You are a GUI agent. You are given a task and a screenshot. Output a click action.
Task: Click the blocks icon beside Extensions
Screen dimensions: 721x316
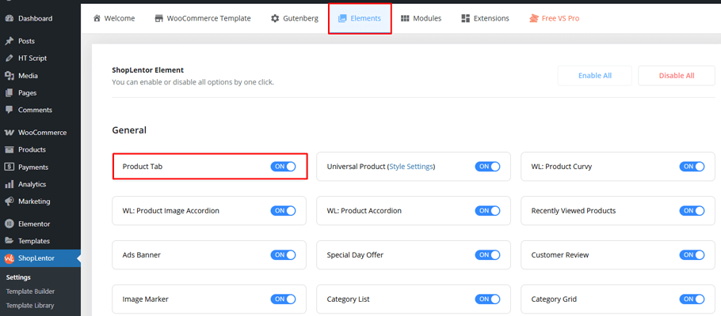tap(465, 18)
